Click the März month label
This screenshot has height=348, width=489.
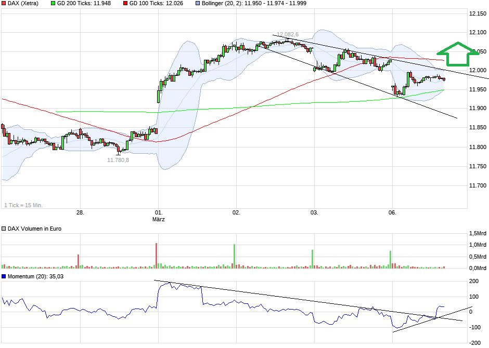(159, 219)
